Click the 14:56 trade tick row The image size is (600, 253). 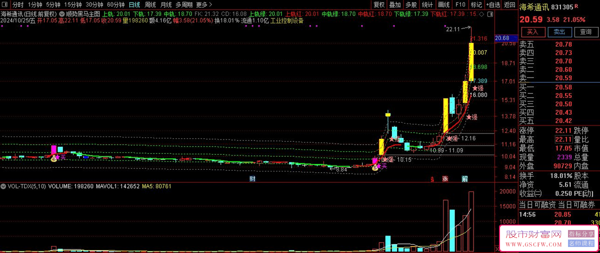point(559,214)
